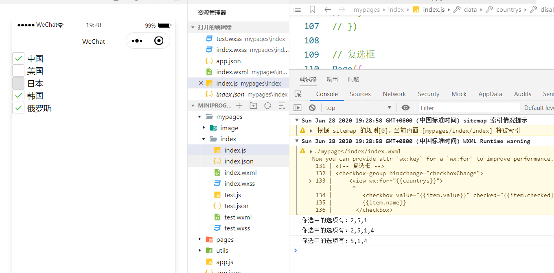Open the Default levels dropdown

(x=539, y=107)
